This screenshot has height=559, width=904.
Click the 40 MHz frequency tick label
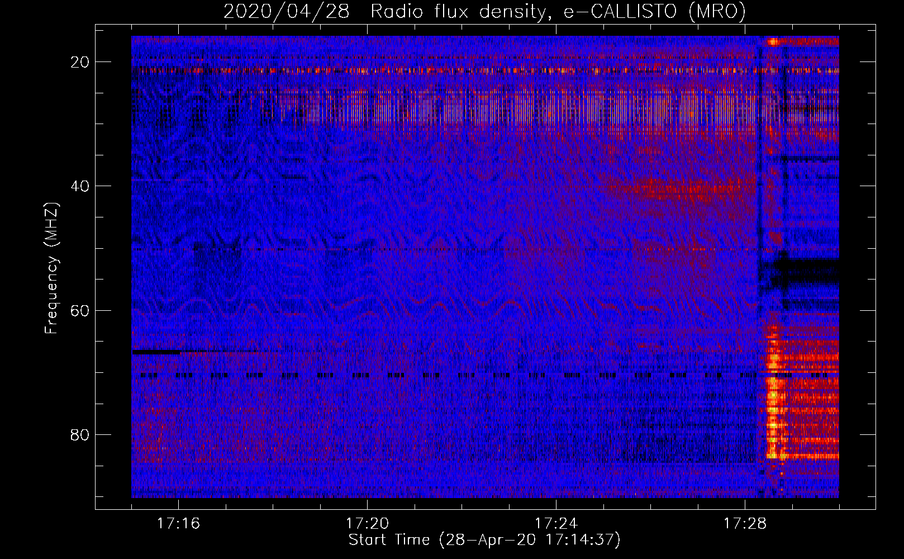[x=80, y=186]
